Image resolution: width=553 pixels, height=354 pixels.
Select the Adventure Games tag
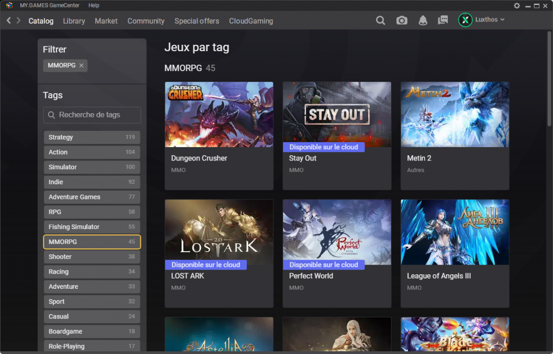point(92,197)
